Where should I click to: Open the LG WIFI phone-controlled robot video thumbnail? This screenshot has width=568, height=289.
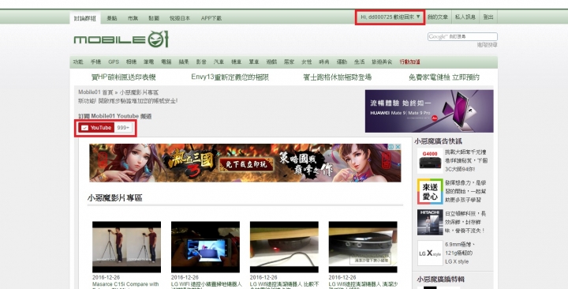point(205,247)
